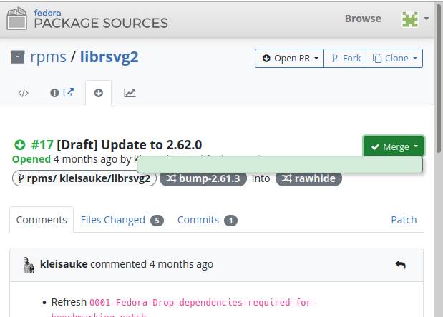Switch to the Commits tab
Image resolution: width=443 pixels, height=317 pixels.
click(x=207, y=220)
